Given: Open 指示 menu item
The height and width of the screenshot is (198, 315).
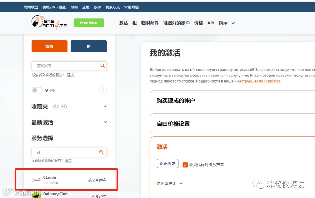Looking at the screenshot, I should (x=223, y=23).
